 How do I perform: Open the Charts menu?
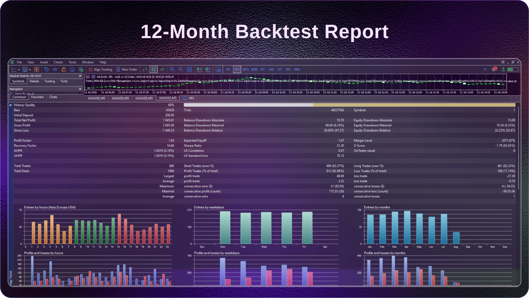[x=58, y=62]
